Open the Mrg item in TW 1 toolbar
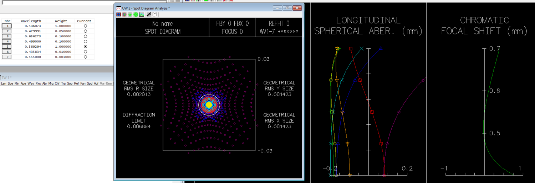 coord(51,84)
